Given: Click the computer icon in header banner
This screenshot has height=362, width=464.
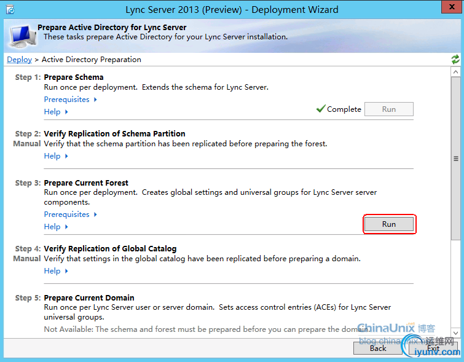Looking at the screenshot, I should click(23, 36).
